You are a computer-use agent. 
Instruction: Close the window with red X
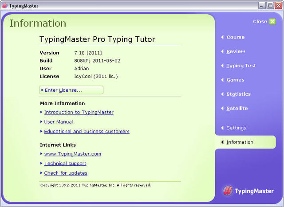coord(278,6)
